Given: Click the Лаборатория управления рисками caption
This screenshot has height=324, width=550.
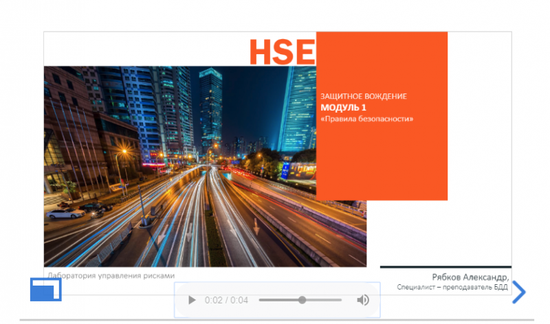Looking at the screenshot, I should coord(111,275).
